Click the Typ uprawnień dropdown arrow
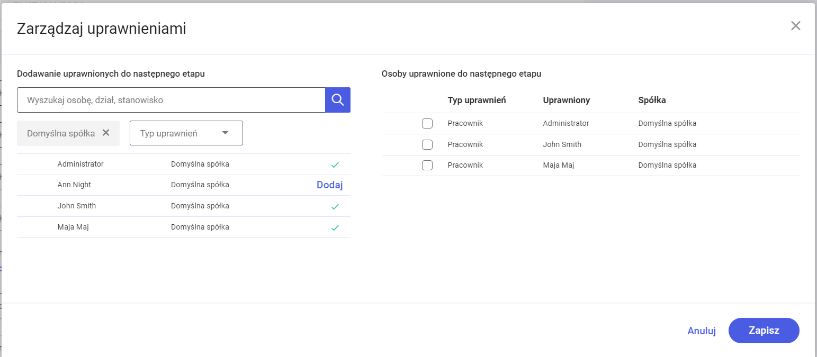The width and height of the screenshot is (817, 357). click(x=225, y=133)
